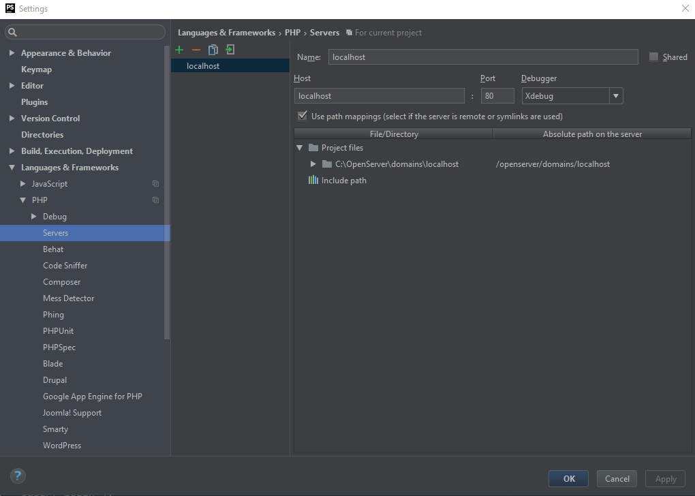Click the Host text field
The height and width of the screenshot is (496, 695).
point(379,96)
